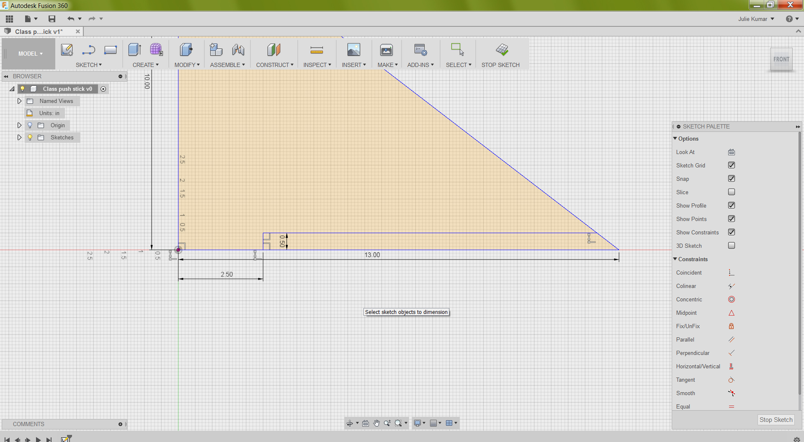Apply the Coincident constraint

click(x=732, y=273)
